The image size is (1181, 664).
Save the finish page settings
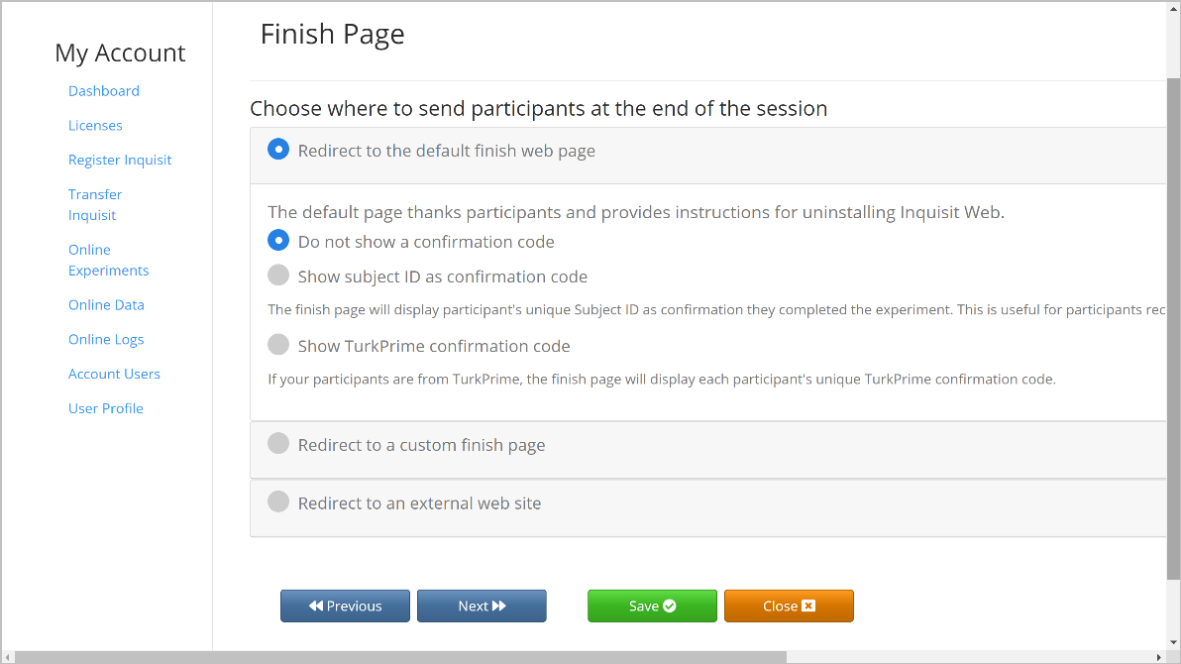point(652,606)
